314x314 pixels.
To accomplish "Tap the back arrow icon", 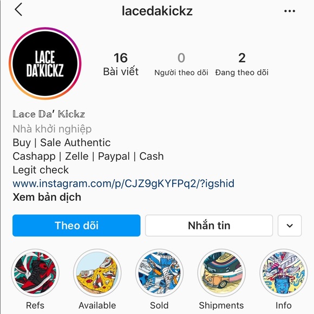I will point(18,10).
